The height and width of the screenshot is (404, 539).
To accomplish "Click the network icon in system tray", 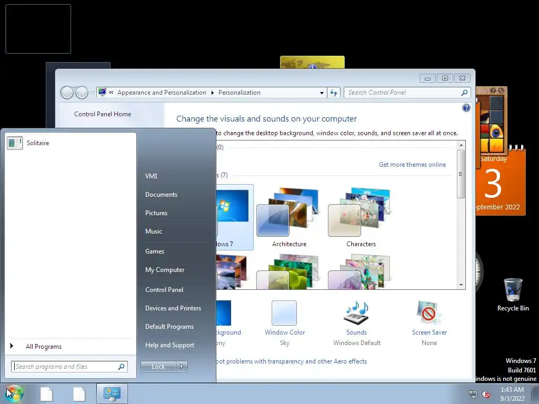I will 473,395.
